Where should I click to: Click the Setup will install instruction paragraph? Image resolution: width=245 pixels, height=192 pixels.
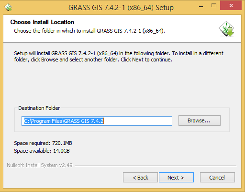tap(119, 56)
